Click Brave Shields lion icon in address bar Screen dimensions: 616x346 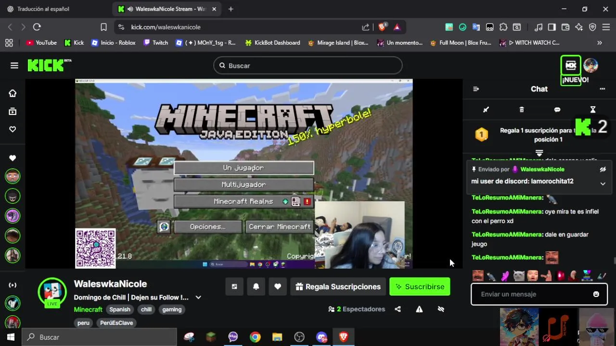coord(382,27)
